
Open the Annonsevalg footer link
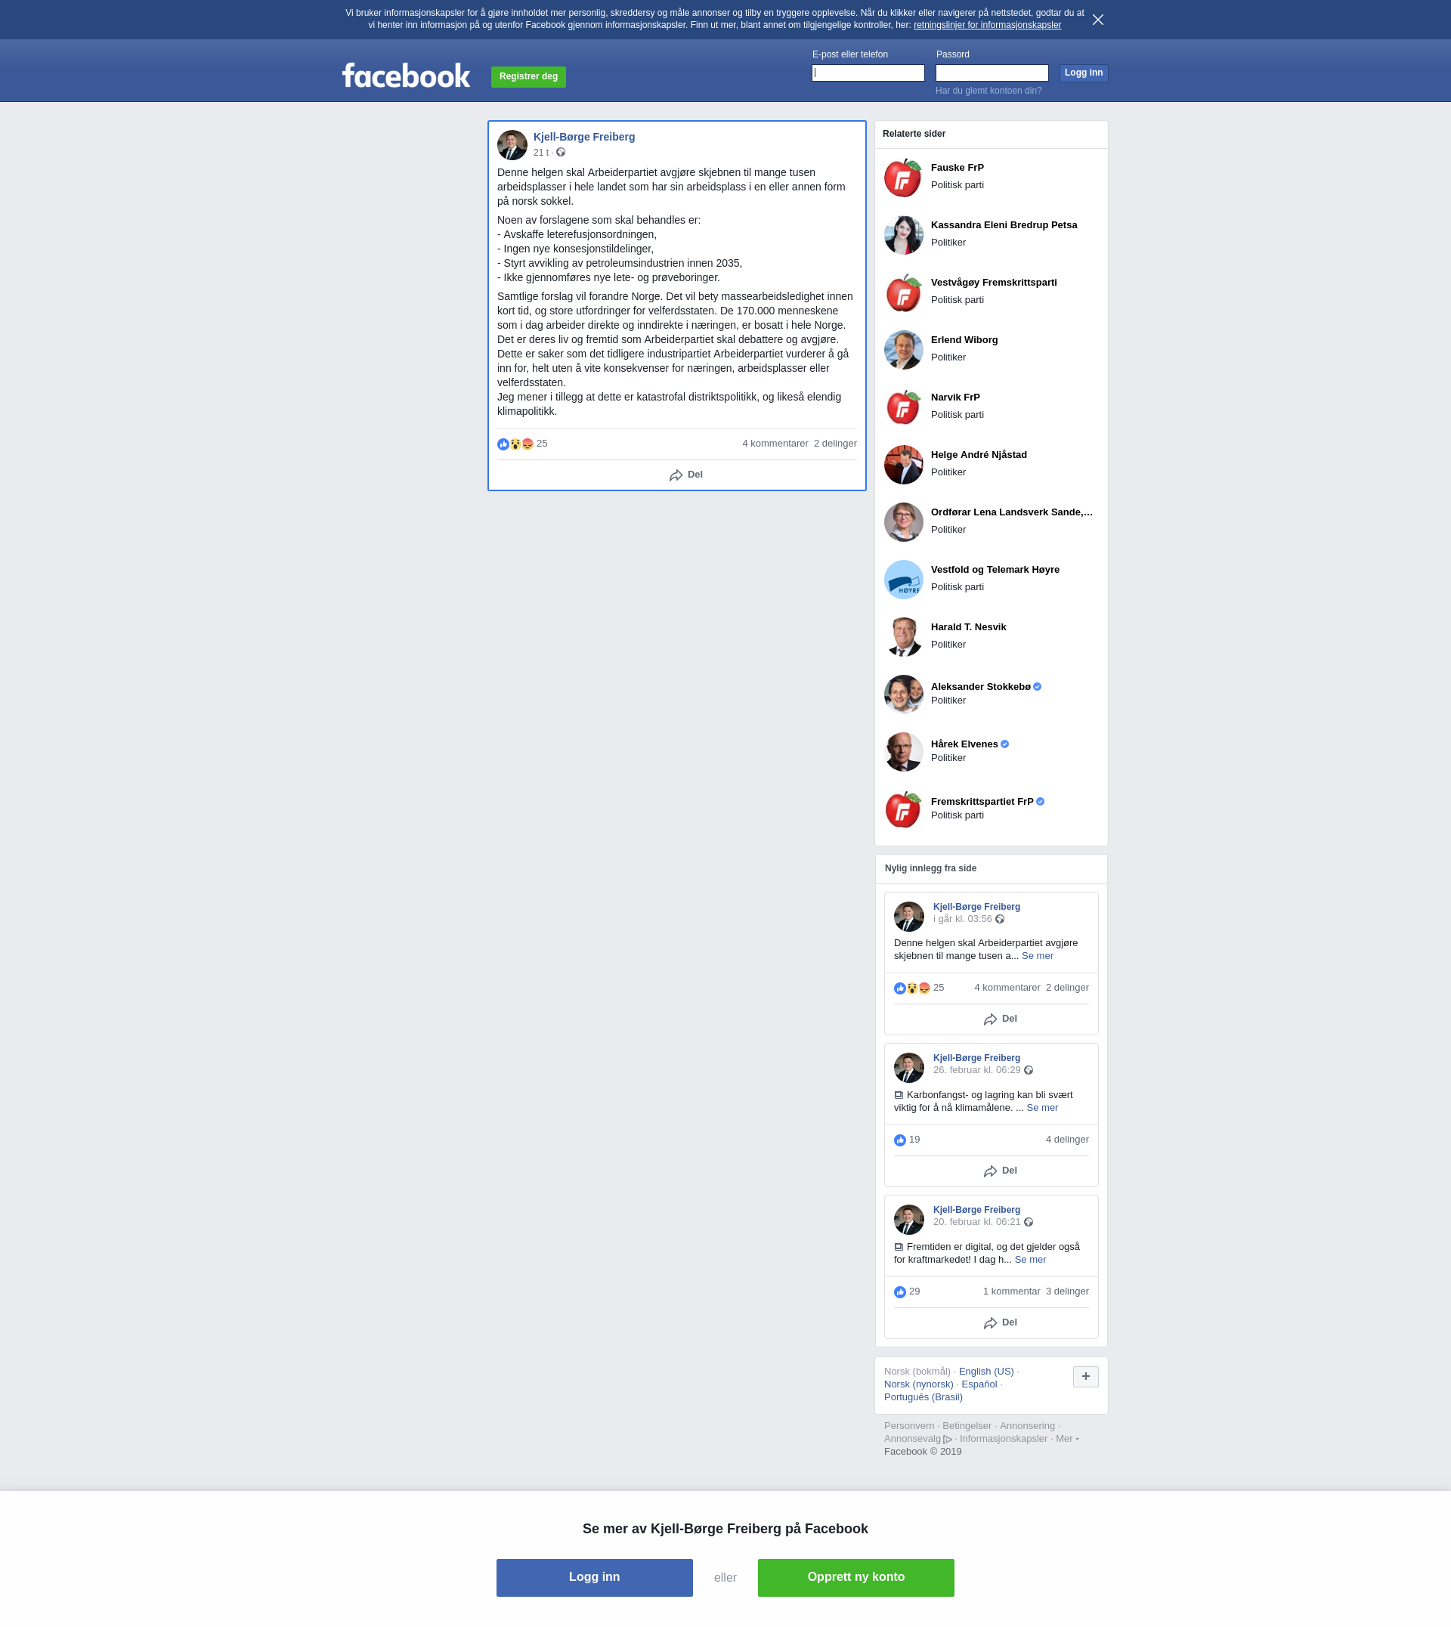(x=917, y=1438)
